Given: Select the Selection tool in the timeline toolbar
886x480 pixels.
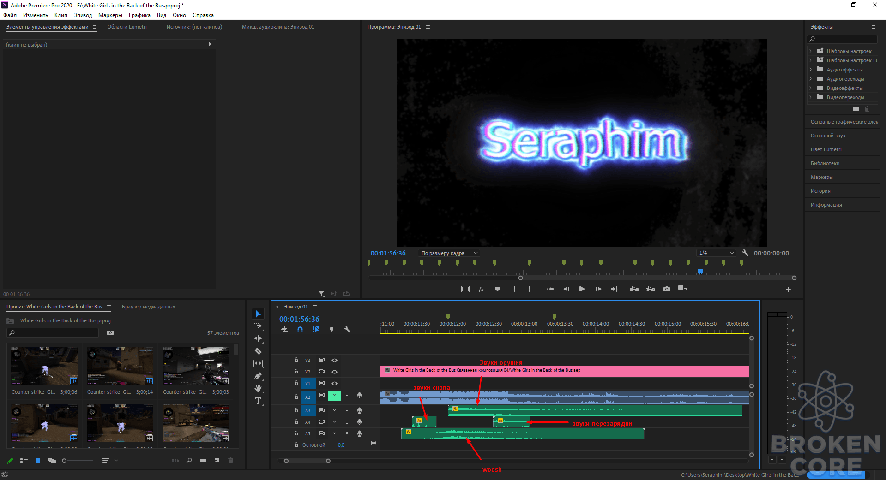Looking at the screenshot, I should (x=258, y=314).
